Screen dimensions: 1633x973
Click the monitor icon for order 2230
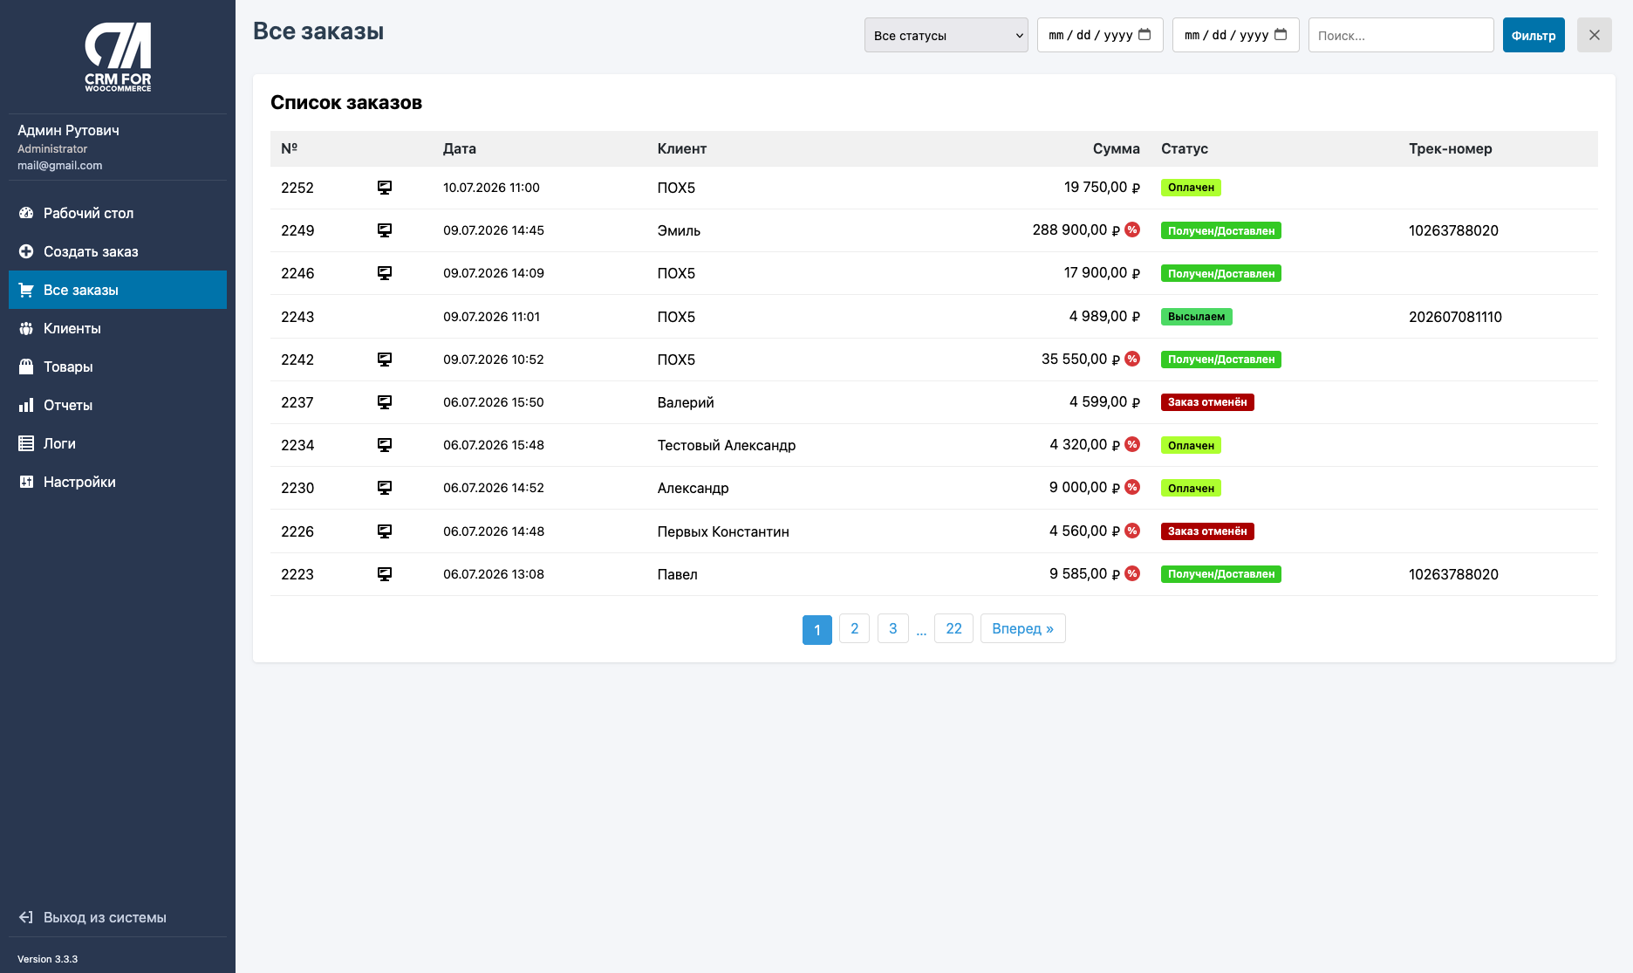pos(385,488)
